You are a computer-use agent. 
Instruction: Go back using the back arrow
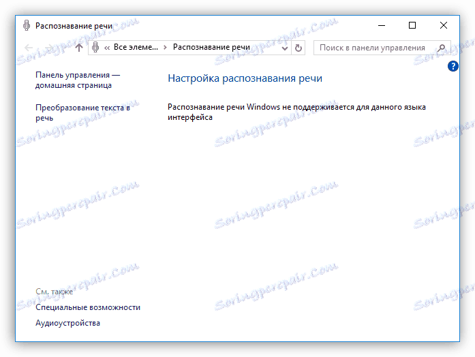pos(29,48)
